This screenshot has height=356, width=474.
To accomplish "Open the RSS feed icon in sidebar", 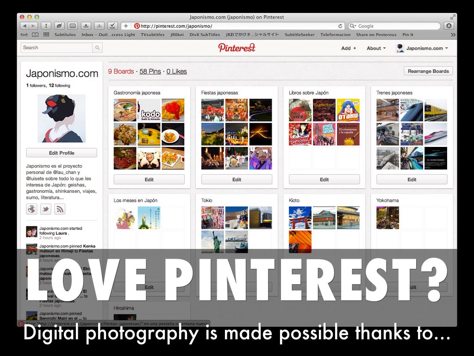I will pyautogui.click(x=60, y=209).
